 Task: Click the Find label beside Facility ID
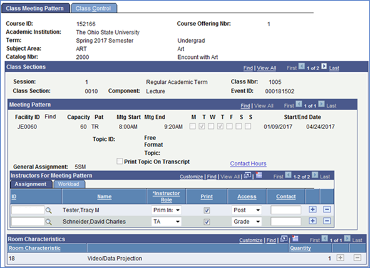click(x=50, y=116)
